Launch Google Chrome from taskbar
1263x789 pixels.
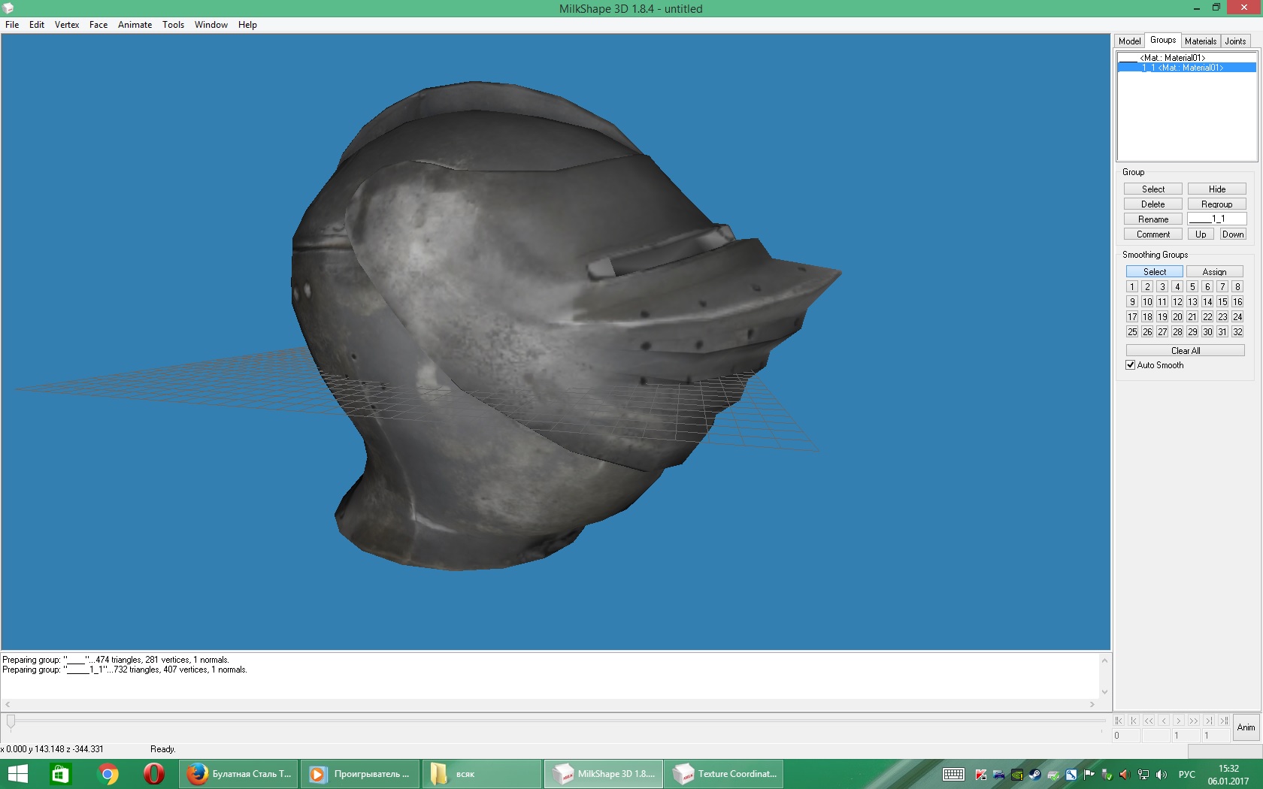108,774
